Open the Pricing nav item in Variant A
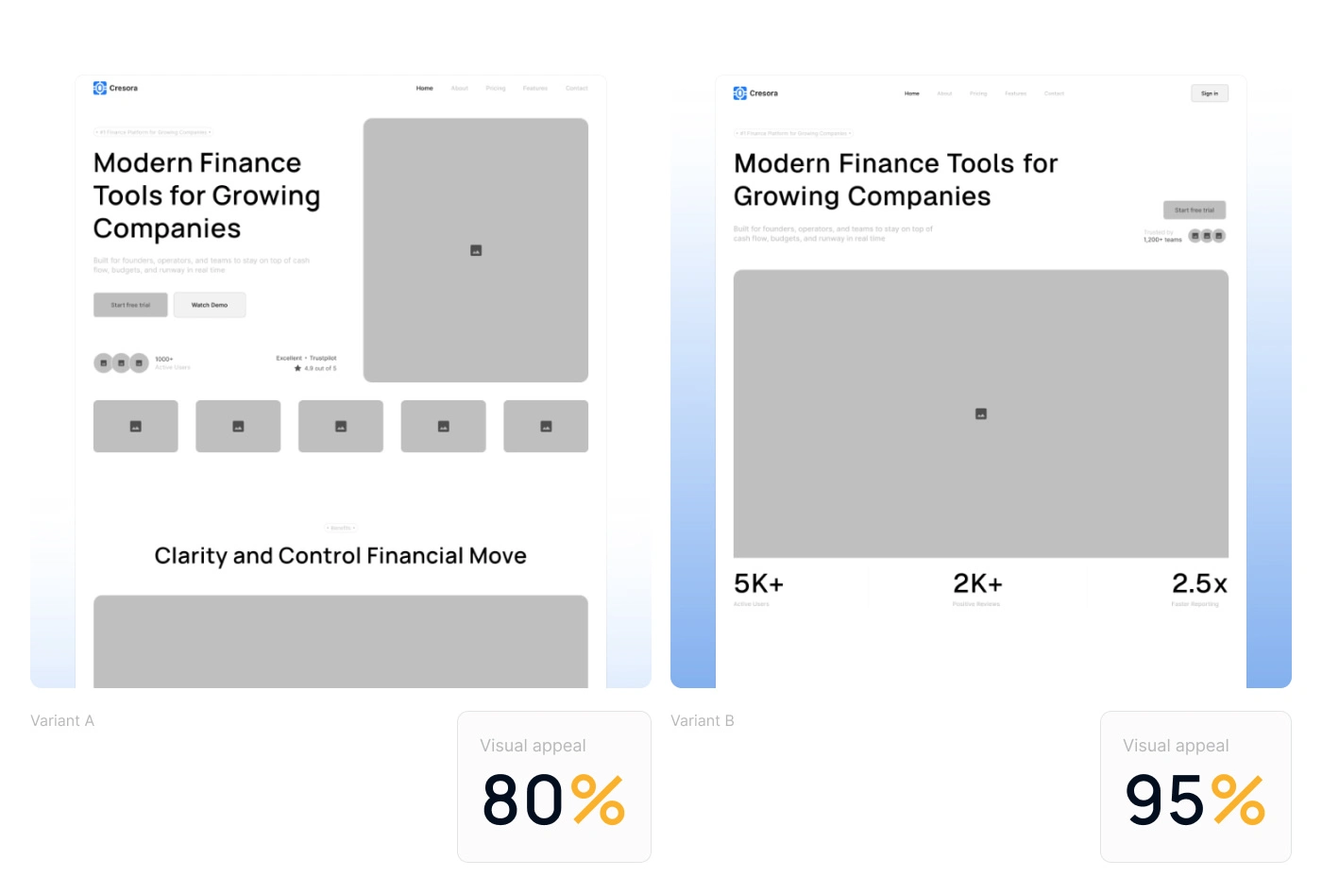 [496, 89]
